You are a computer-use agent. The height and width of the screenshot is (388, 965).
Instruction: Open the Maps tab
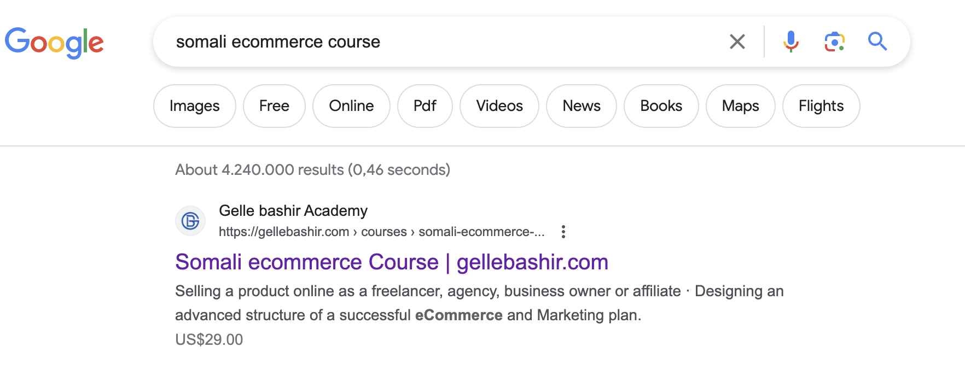(740, 106)
